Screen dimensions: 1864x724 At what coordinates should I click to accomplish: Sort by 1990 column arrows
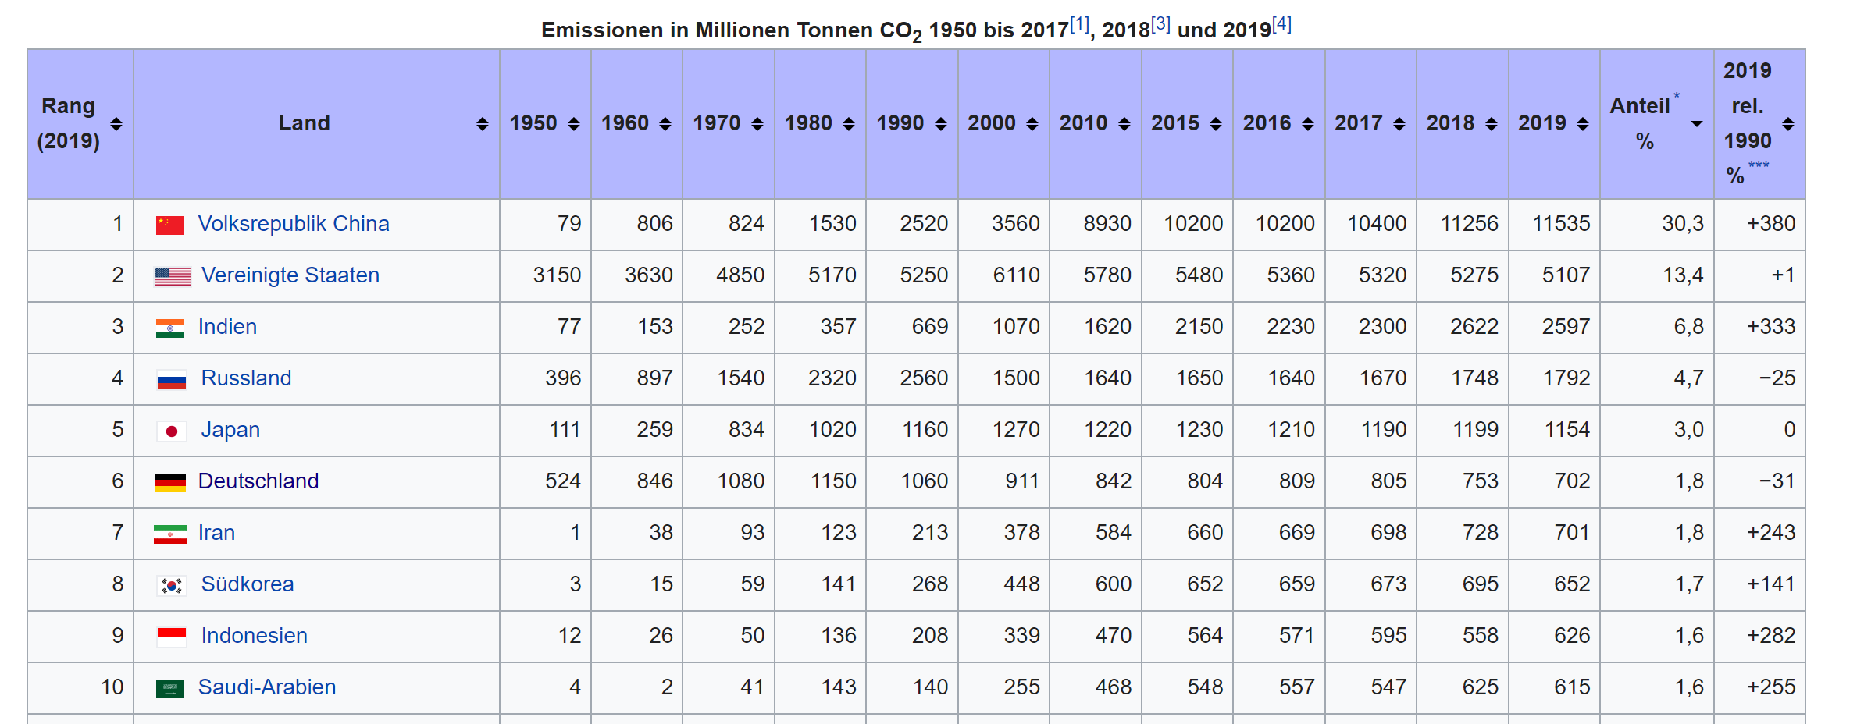941,124
